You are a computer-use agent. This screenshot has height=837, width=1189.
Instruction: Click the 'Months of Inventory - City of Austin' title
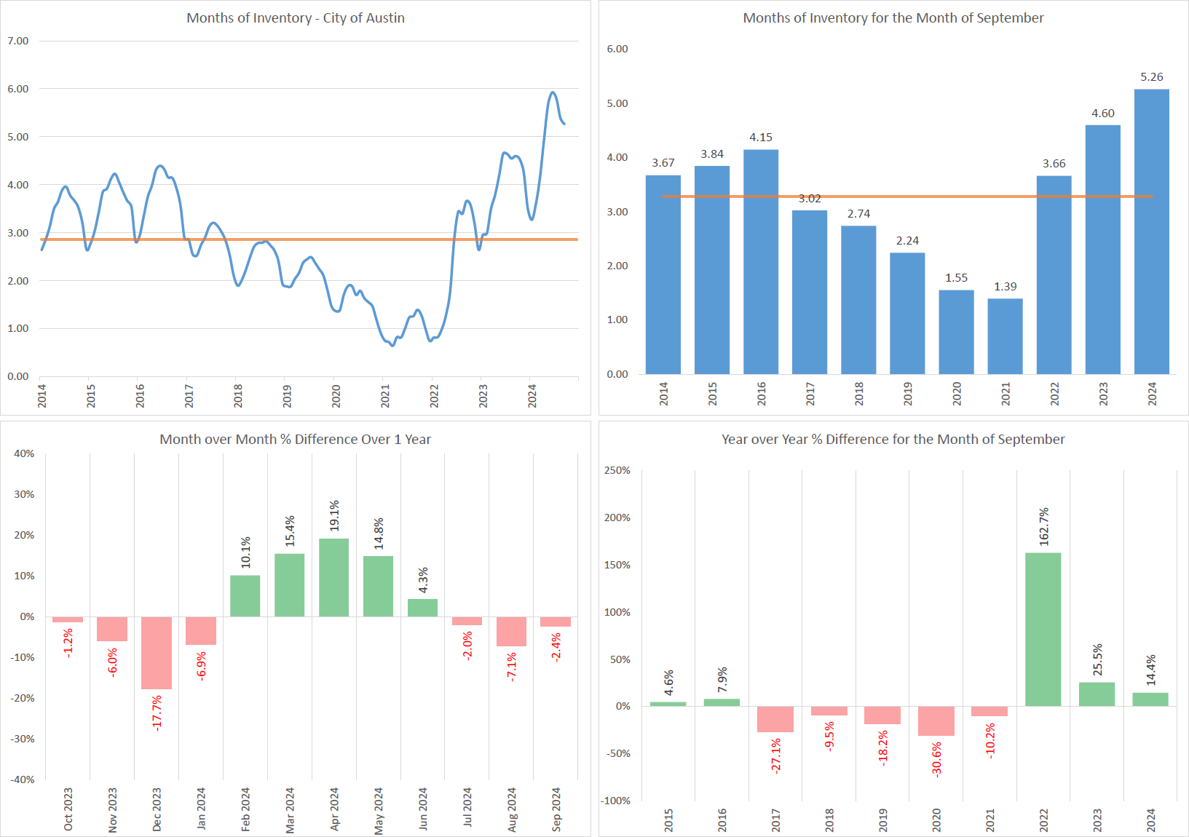point(296,18)
